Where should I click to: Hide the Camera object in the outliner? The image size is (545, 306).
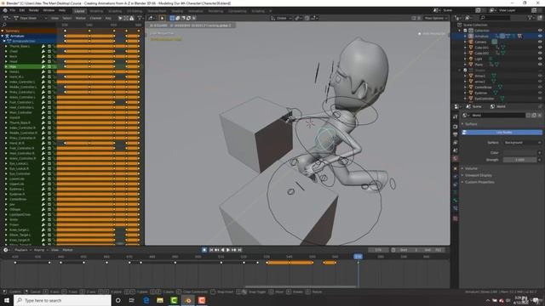(540, 42)
